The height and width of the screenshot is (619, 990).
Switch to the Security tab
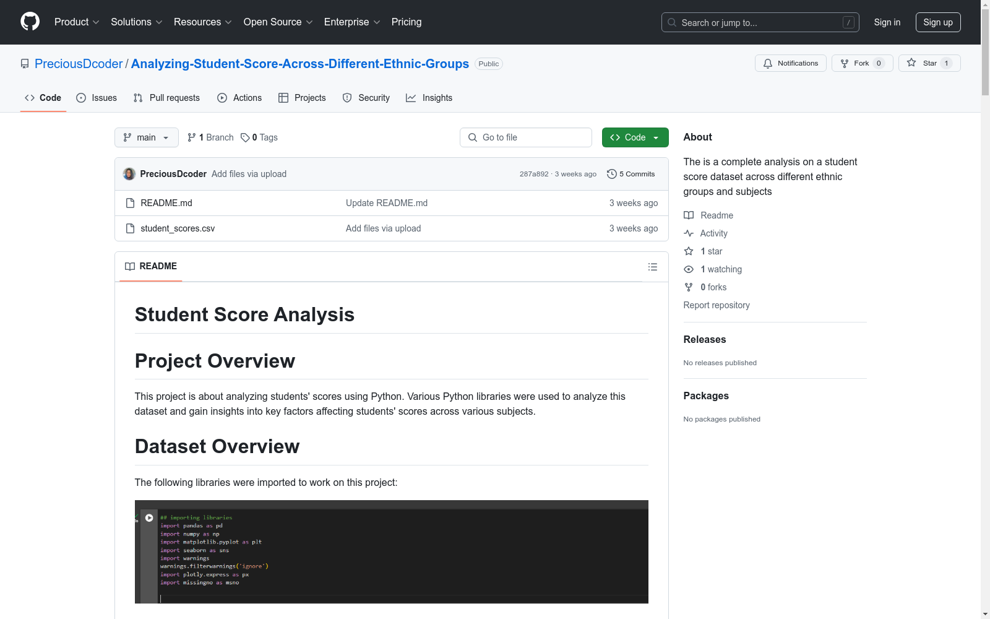click(x=366, y=98)
